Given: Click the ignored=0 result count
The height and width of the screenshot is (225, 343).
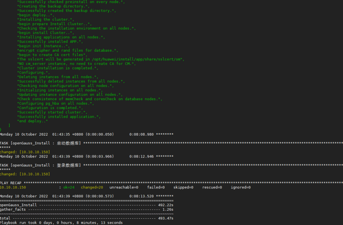Looking at the screenshot, I should pyautogui.click(x=241, y=187).
